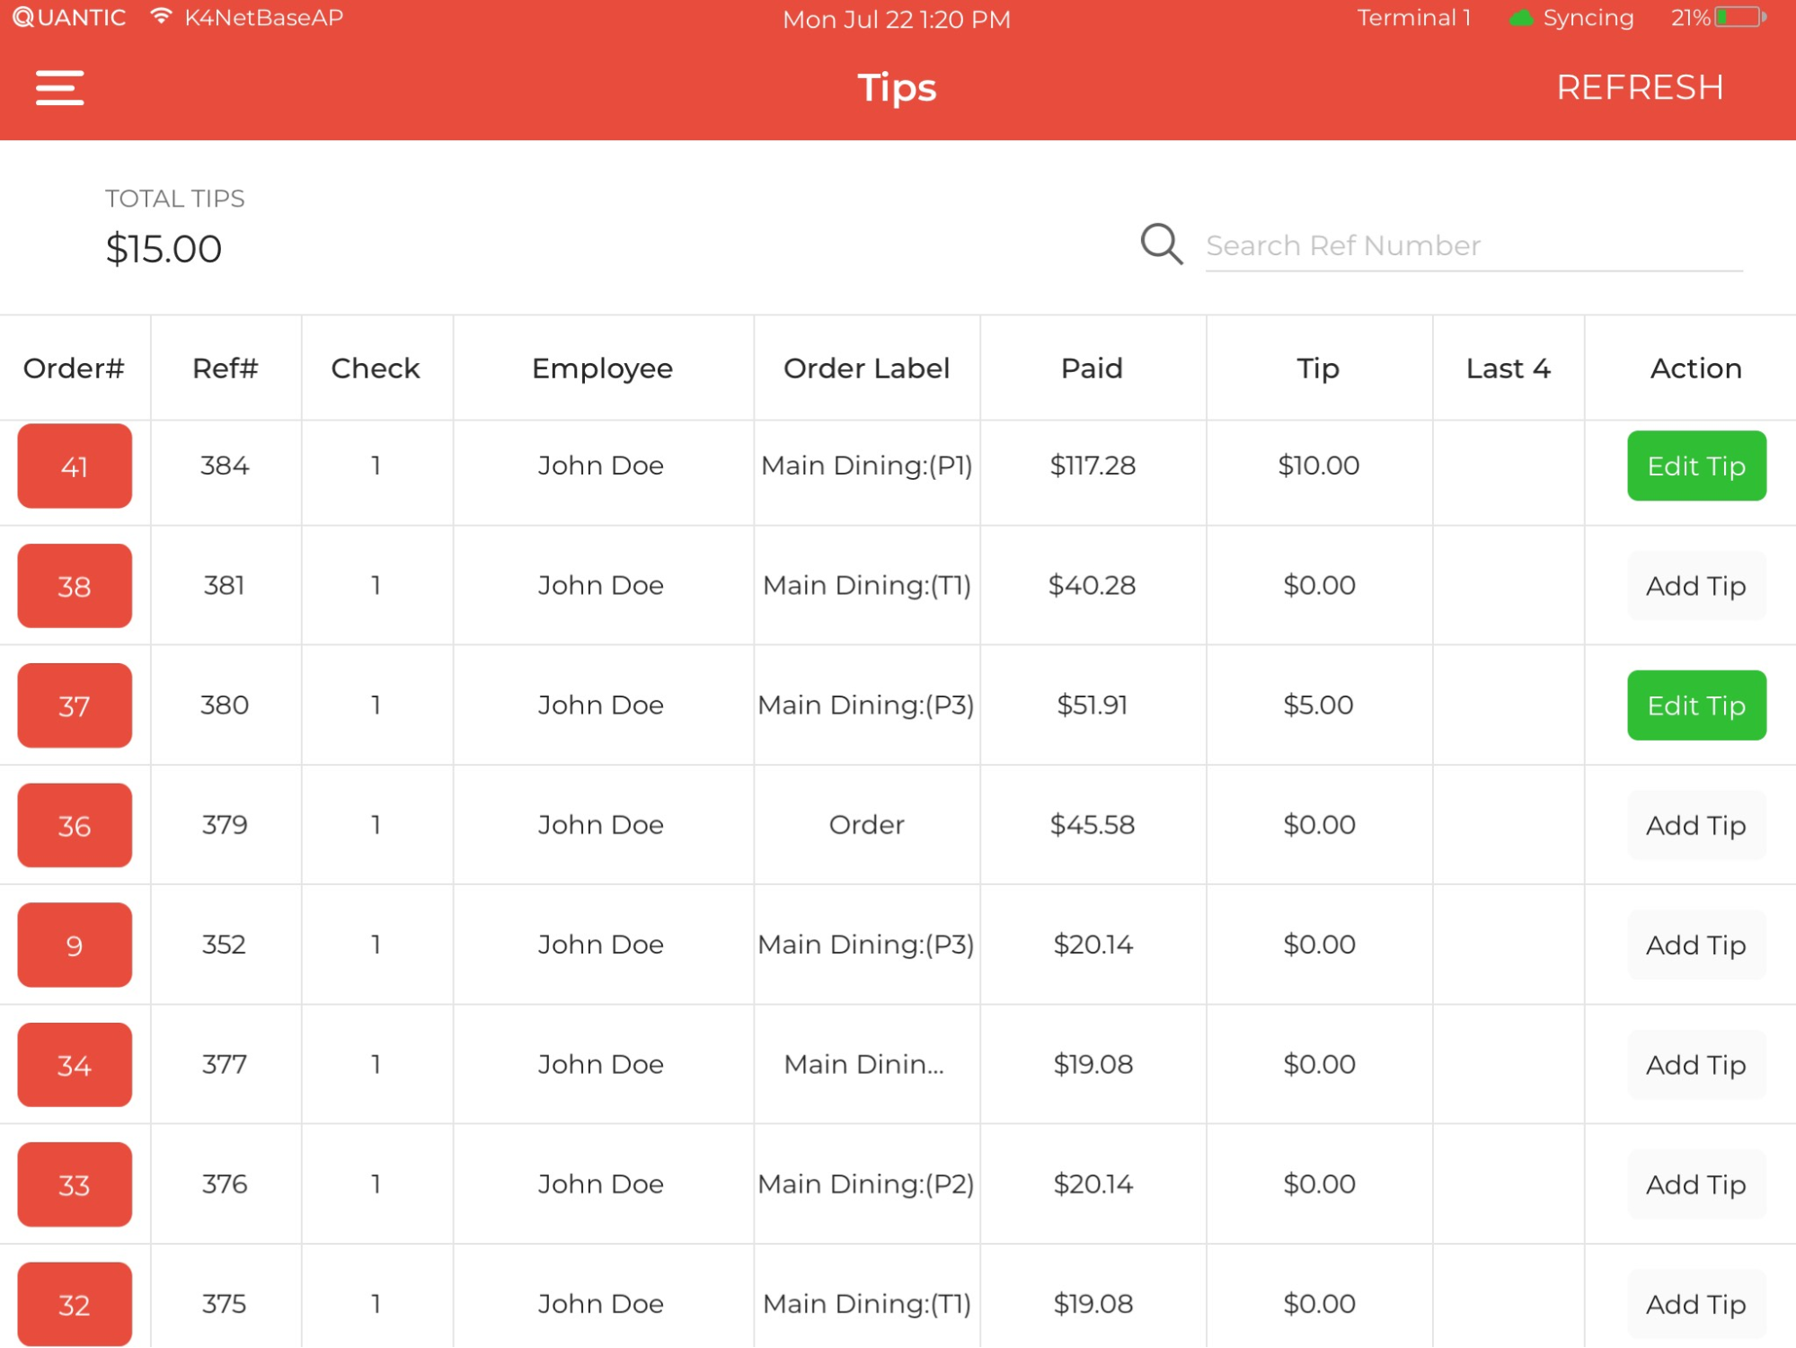Add a tip to ref 377
Viewport: 1796px width, 1348px height.
pyautogui.click(x=1694, y=1064)
